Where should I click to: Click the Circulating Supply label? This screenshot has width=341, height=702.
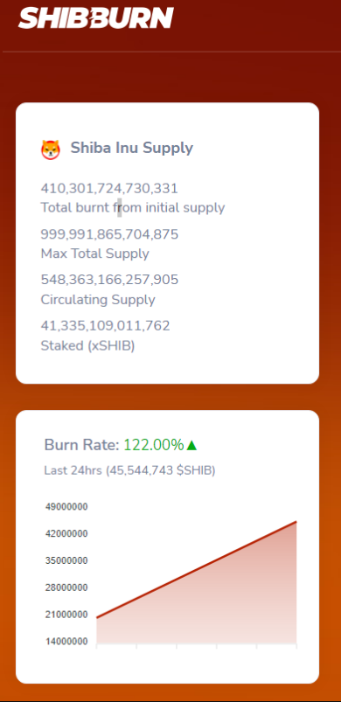click(98, 300)
